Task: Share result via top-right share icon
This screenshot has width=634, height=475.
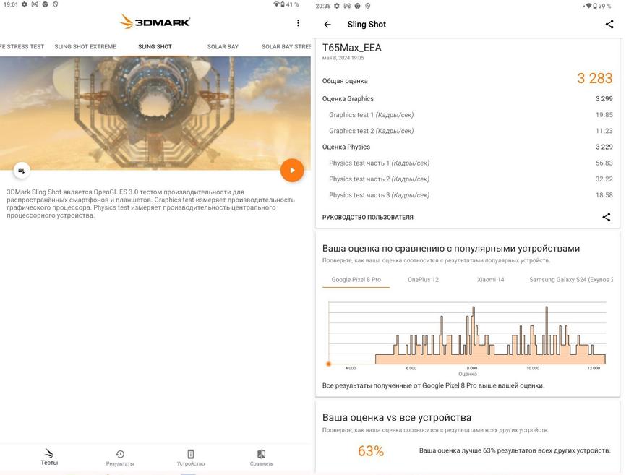Action: tap(609, 25)
